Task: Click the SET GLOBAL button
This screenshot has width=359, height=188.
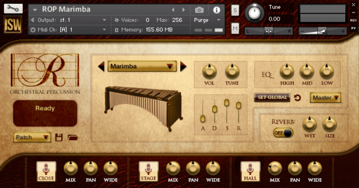Action: [x=272, y=97]
